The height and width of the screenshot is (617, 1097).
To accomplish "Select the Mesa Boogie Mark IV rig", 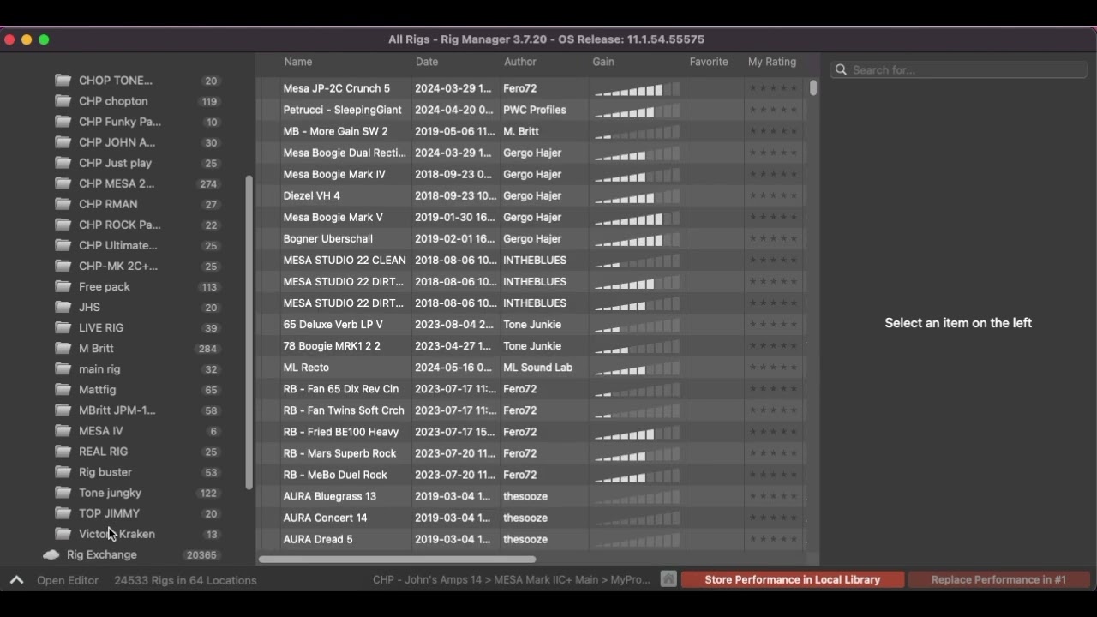I will (x=334, y=174).
